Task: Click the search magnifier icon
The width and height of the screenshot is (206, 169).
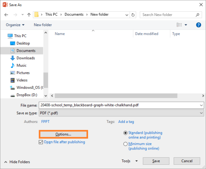Action: (197, 15)
